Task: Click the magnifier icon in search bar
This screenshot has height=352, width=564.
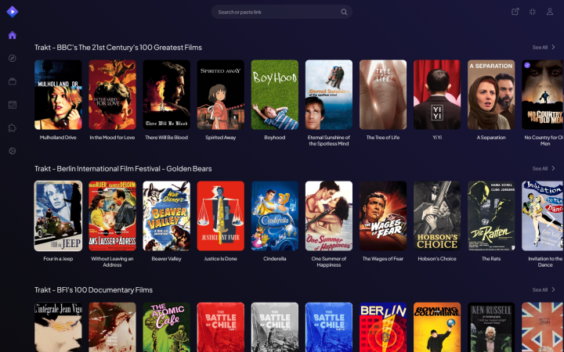Action: (x=344, y=12)
